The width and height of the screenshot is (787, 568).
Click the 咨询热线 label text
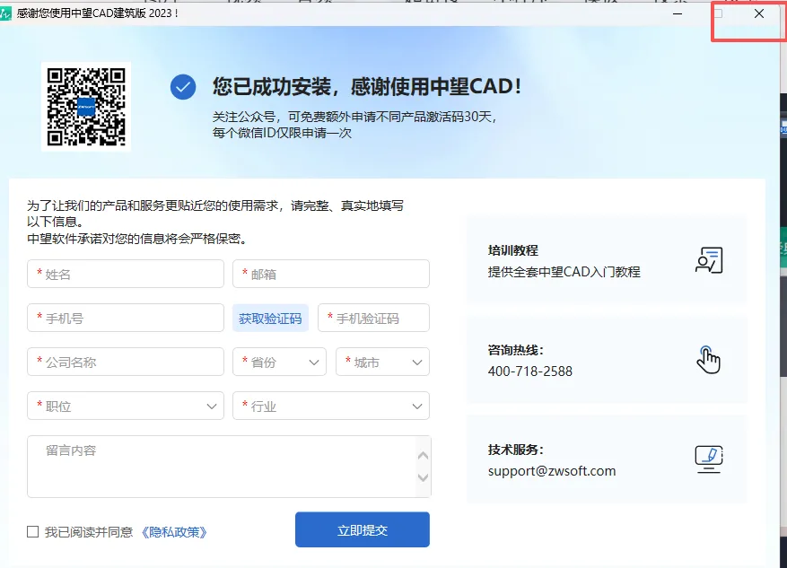click(515, 350)
